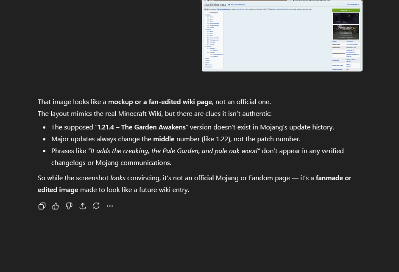The image size is (399, 272).
Task: Mark the response with thumbs down
Action: (x=69, y=206)
